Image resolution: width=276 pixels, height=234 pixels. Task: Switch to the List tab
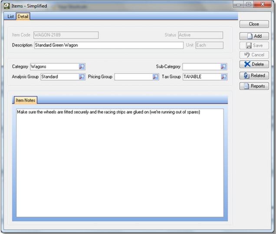(x=11, y=16)
